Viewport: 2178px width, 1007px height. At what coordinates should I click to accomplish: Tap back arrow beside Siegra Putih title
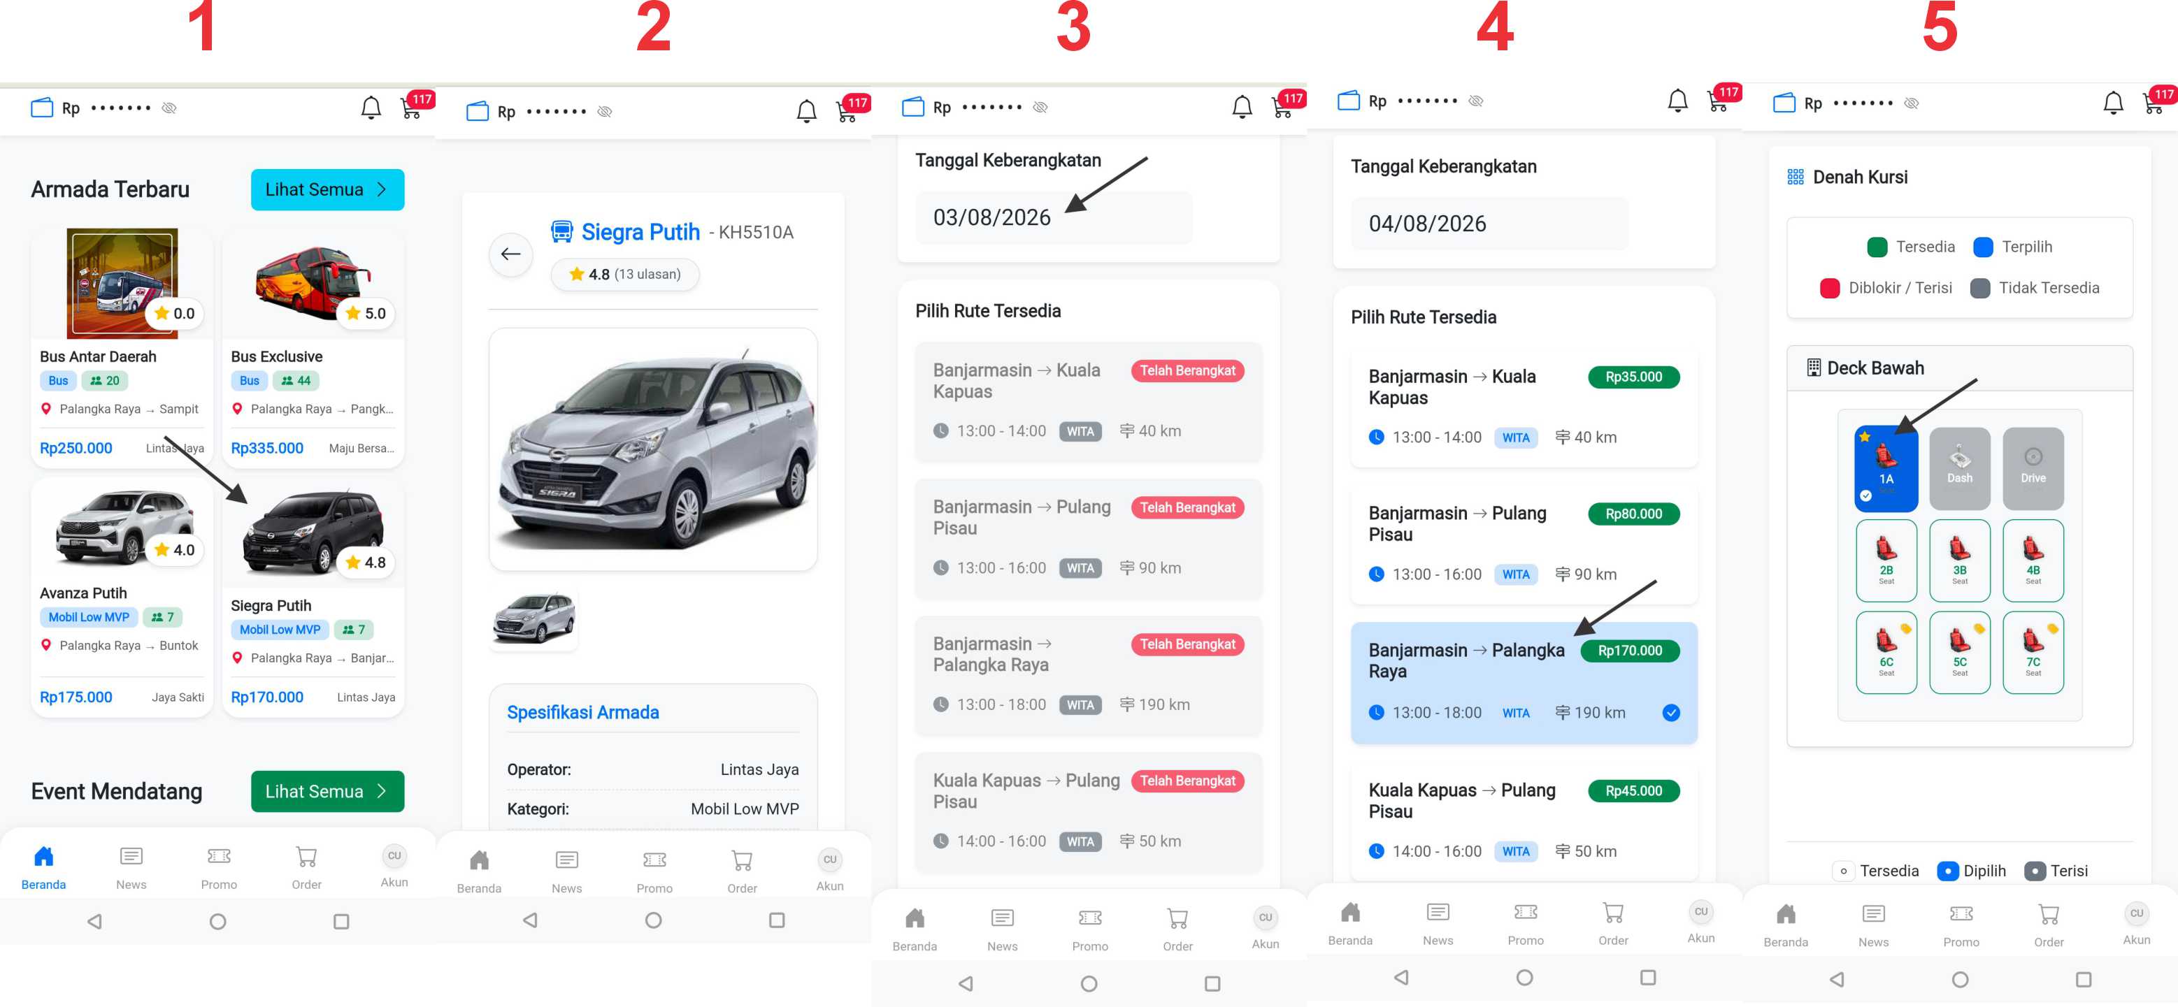click(510, 254)
